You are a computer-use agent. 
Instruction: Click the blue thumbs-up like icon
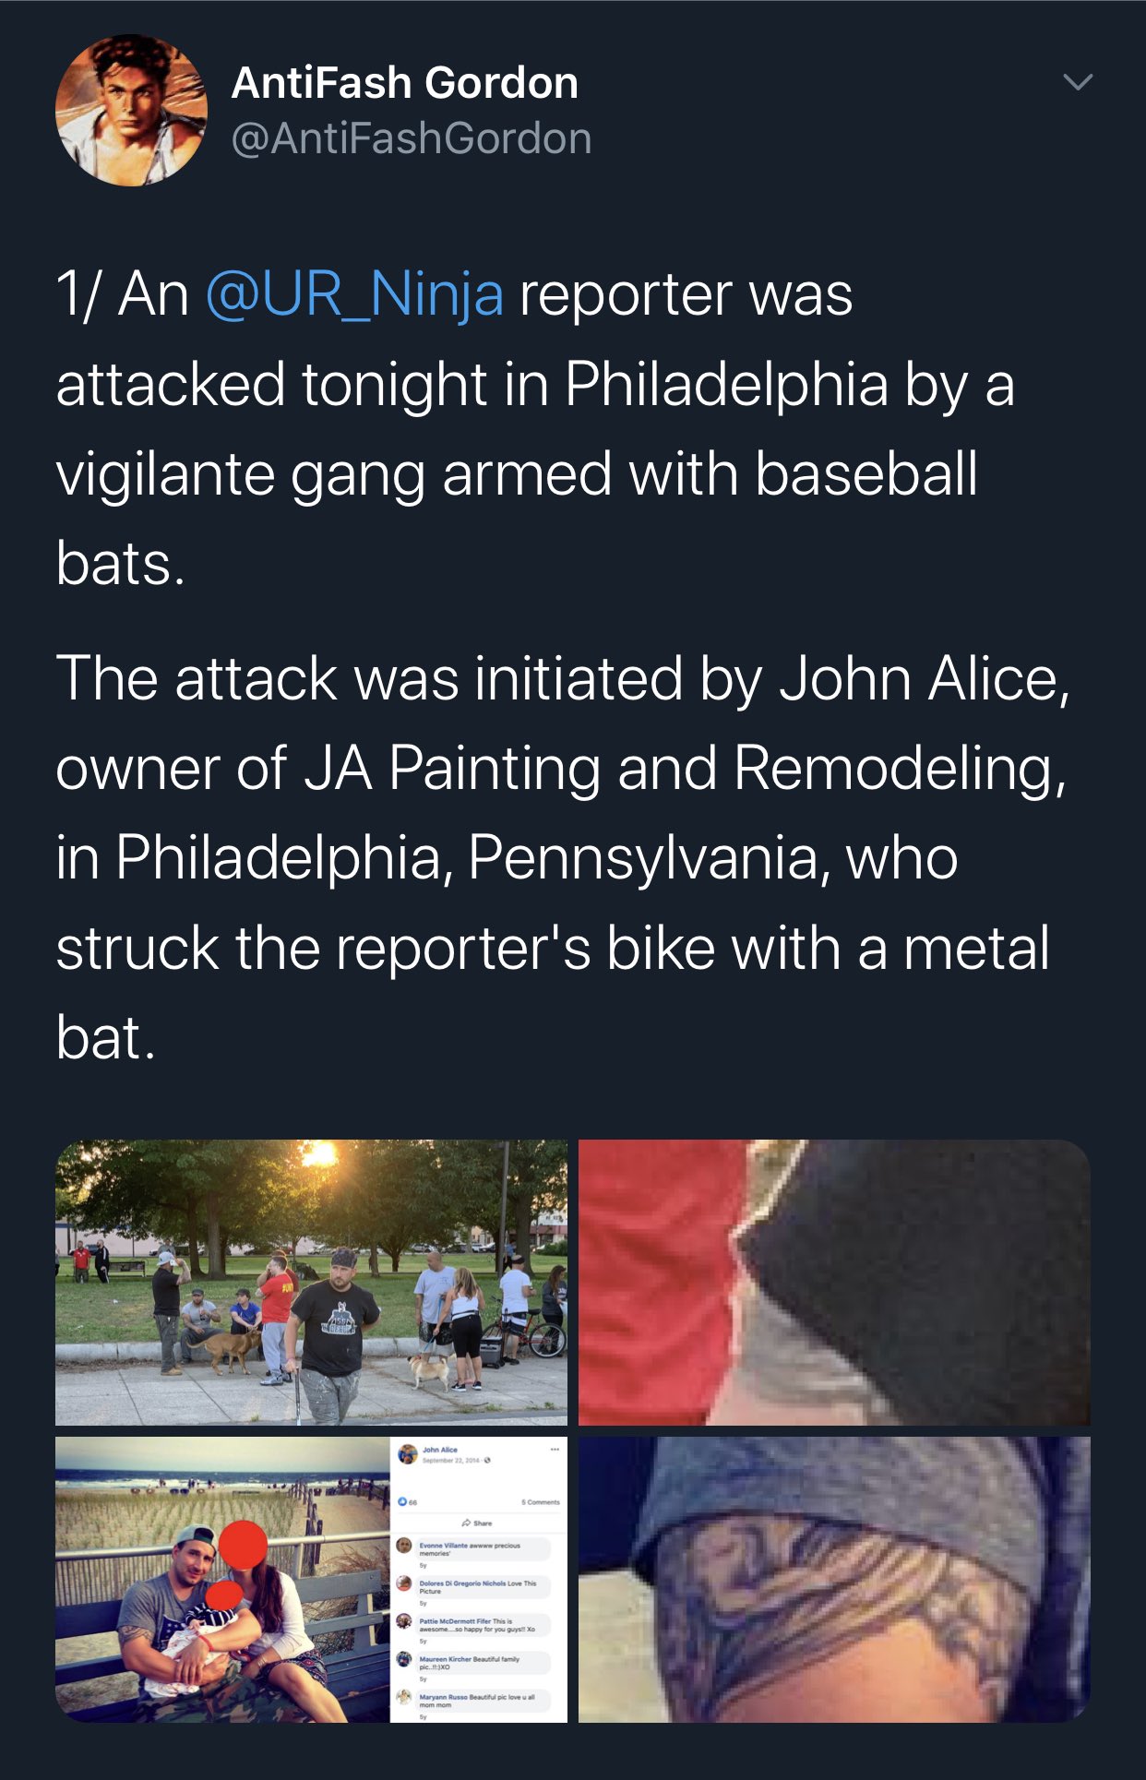click(402, 1501)
